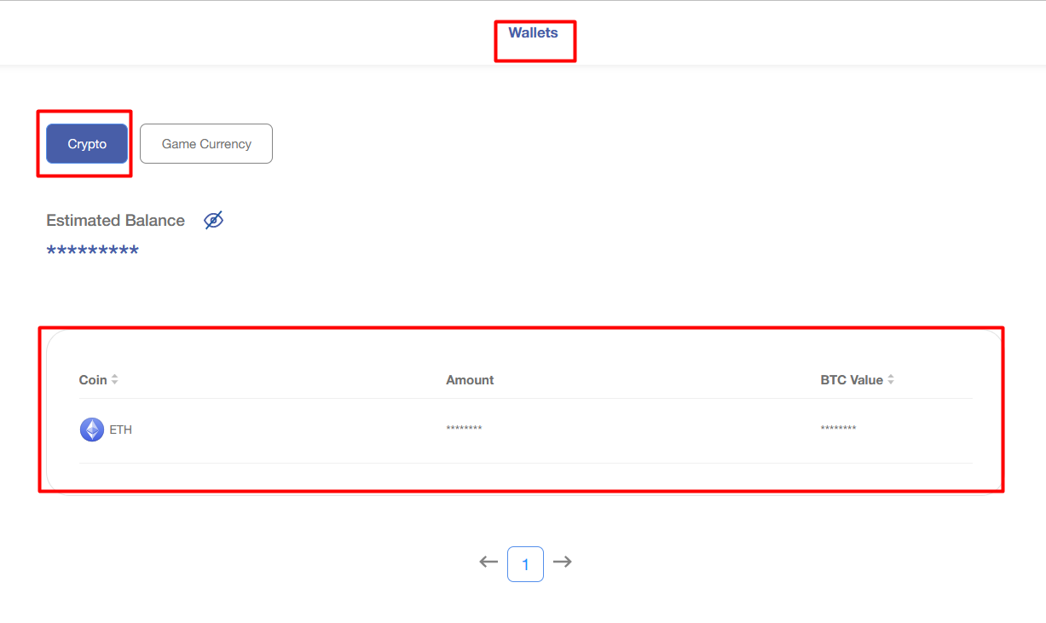Open the Wallets tab at top
This screenshot has height=623, width=1046.
pyautogui.click(x=533, y=33)
